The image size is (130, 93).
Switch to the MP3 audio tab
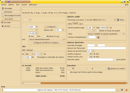pyautogui.click(x=70, y=24)
